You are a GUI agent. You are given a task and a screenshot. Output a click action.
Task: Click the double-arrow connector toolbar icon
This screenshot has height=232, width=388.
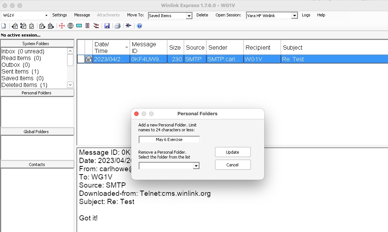tap(128, 26)
